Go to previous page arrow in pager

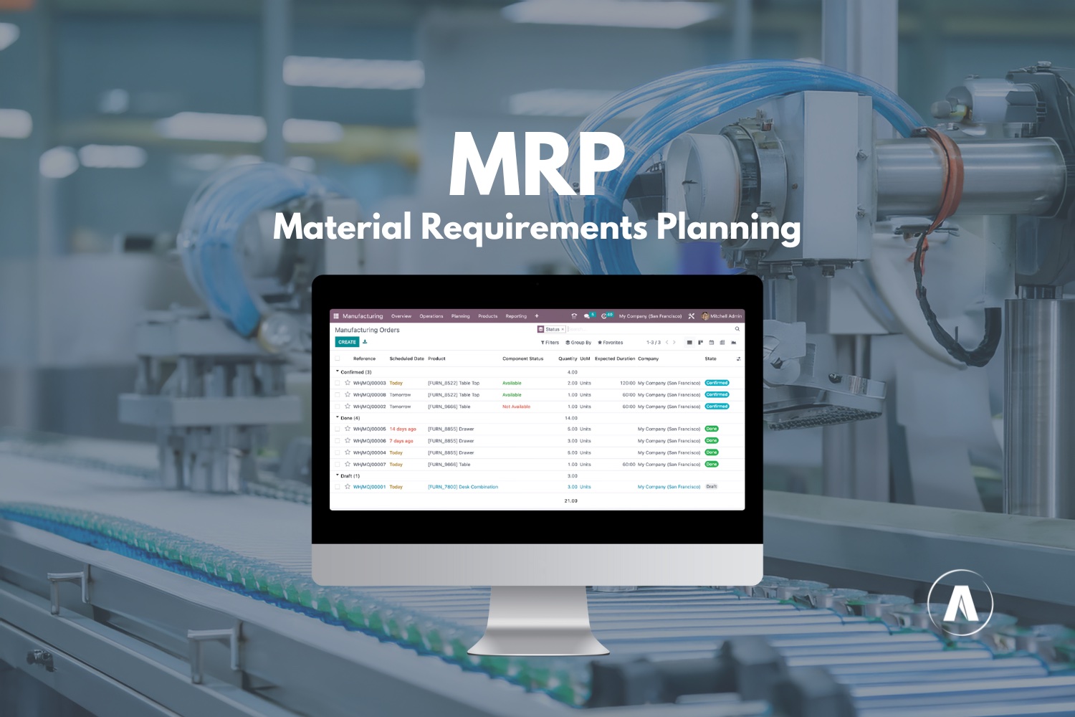click(667, 343)
